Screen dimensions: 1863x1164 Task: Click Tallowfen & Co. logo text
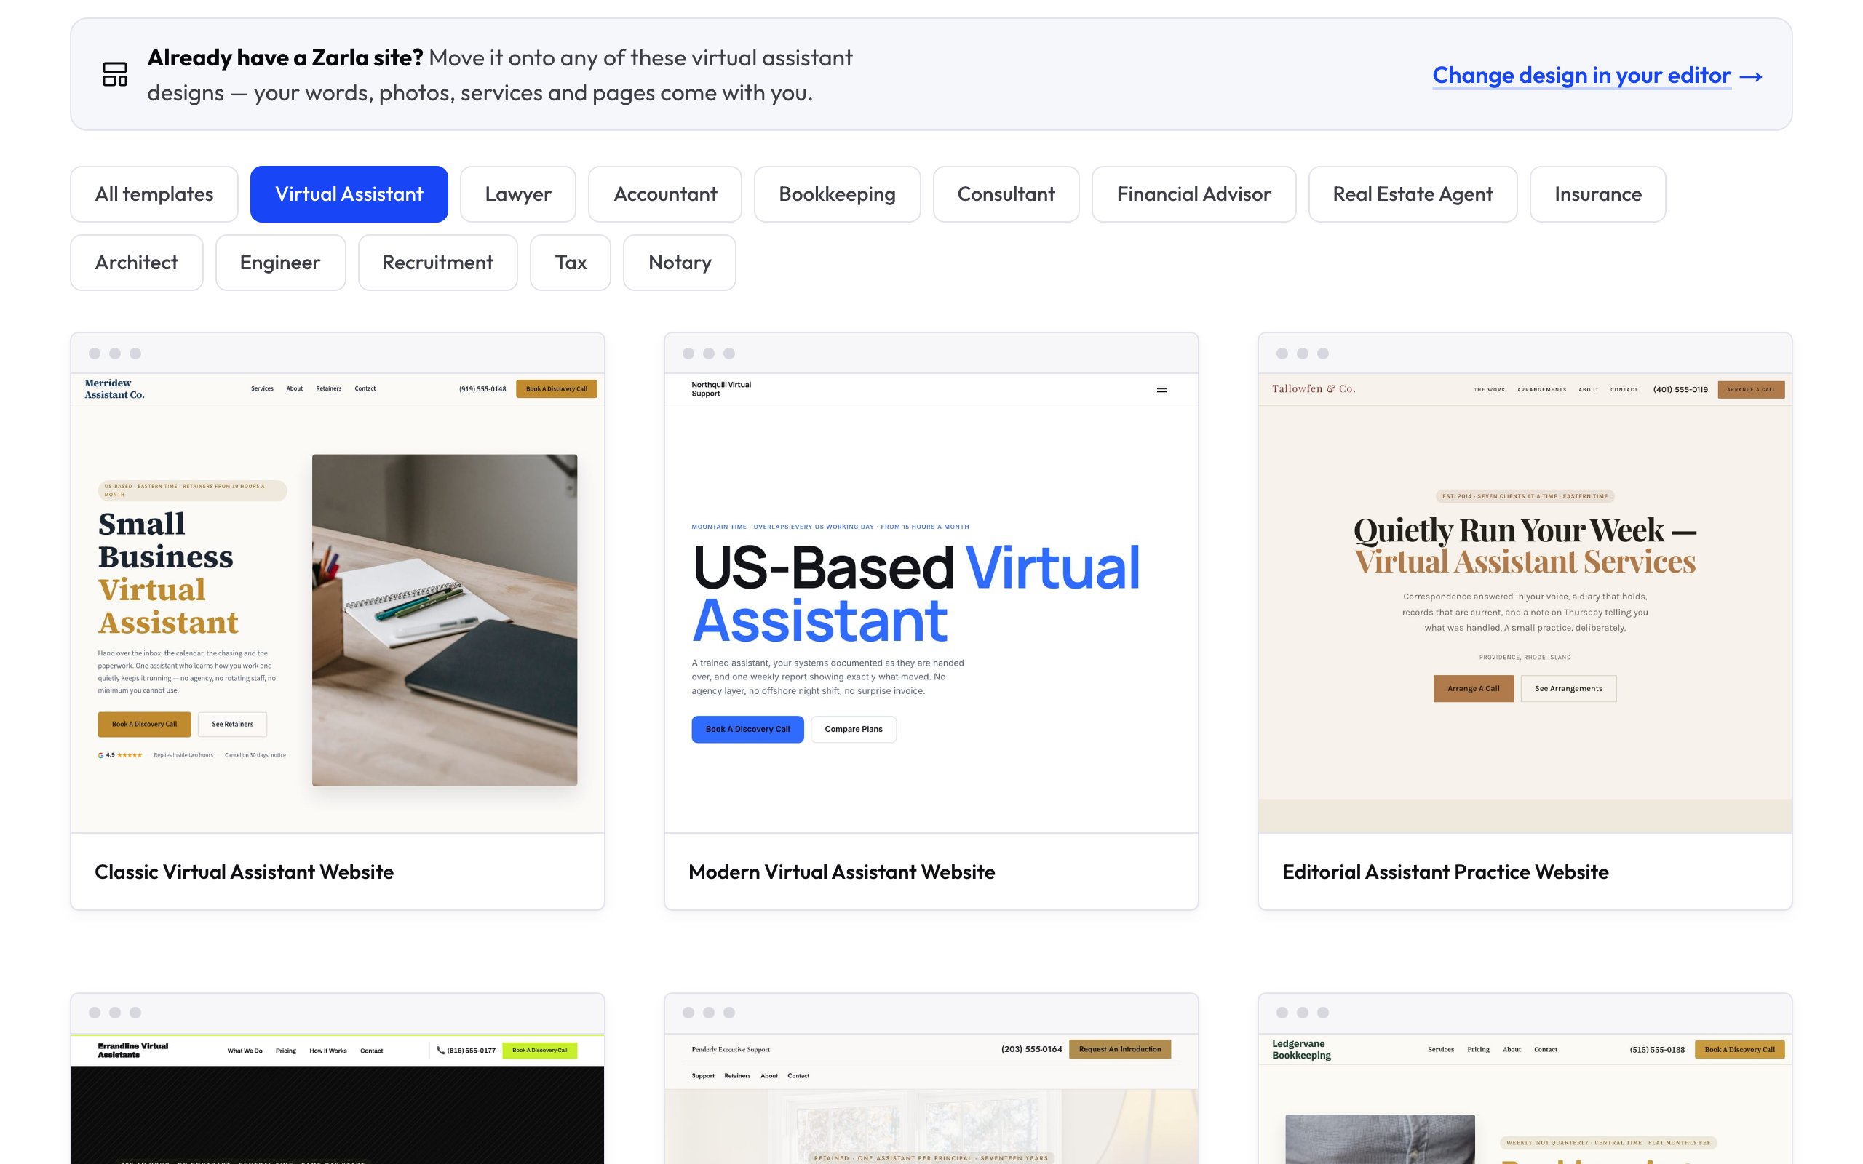click(x=1314, y=388)
